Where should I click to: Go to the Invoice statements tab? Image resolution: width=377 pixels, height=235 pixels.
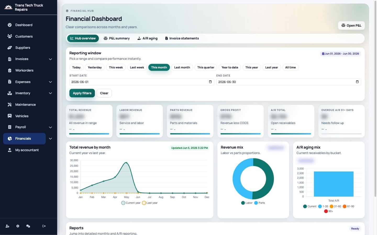[182, 38]
